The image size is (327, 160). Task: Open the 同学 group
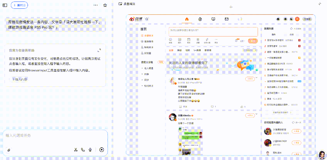[147, 80]
